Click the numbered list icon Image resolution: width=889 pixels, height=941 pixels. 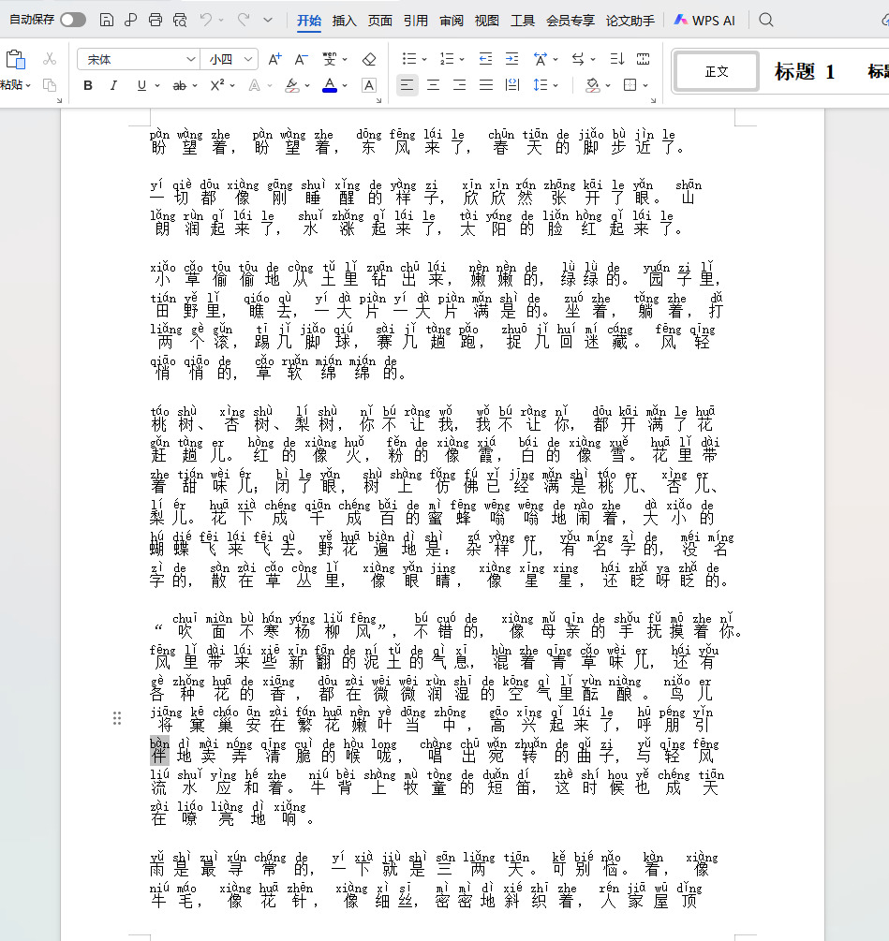(447, 59)
